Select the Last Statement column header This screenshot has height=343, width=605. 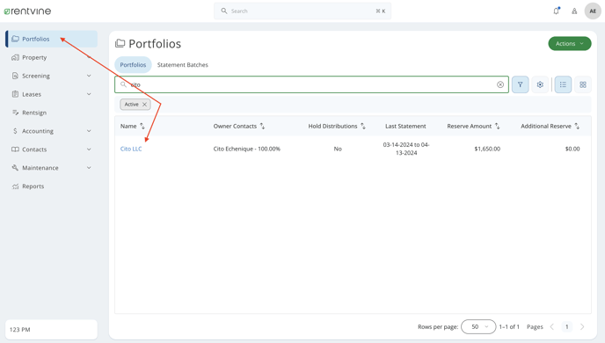click(405, 126)
